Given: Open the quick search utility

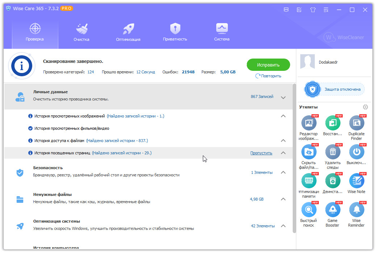Looking at the screenshot, I should tap(309, 210).
